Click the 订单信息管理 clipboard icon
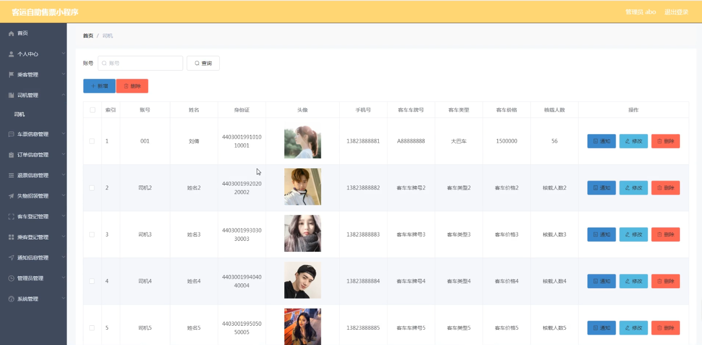Viewport: 702px width, 345px height. tap(11, 155)
